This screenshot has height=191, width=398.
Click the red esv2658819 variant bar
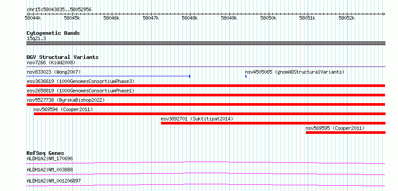(206, 95)
